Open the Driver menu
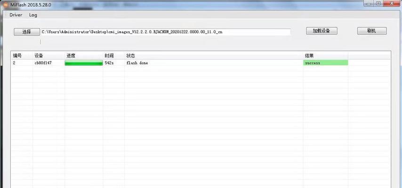 [16, 15]
